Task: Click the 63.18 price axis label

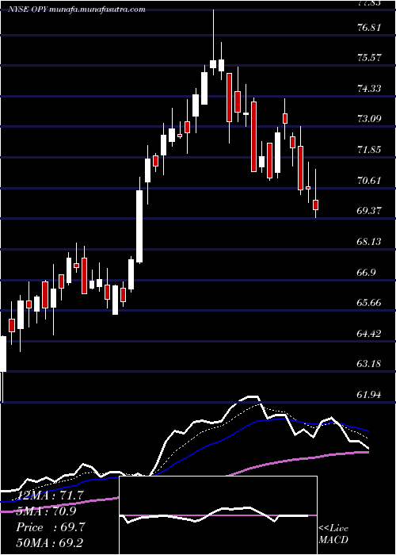Action: point(370,364)
